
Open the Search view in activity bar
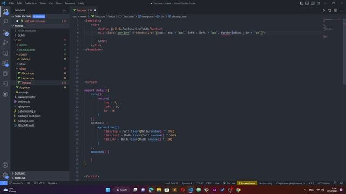coord(5,22)
